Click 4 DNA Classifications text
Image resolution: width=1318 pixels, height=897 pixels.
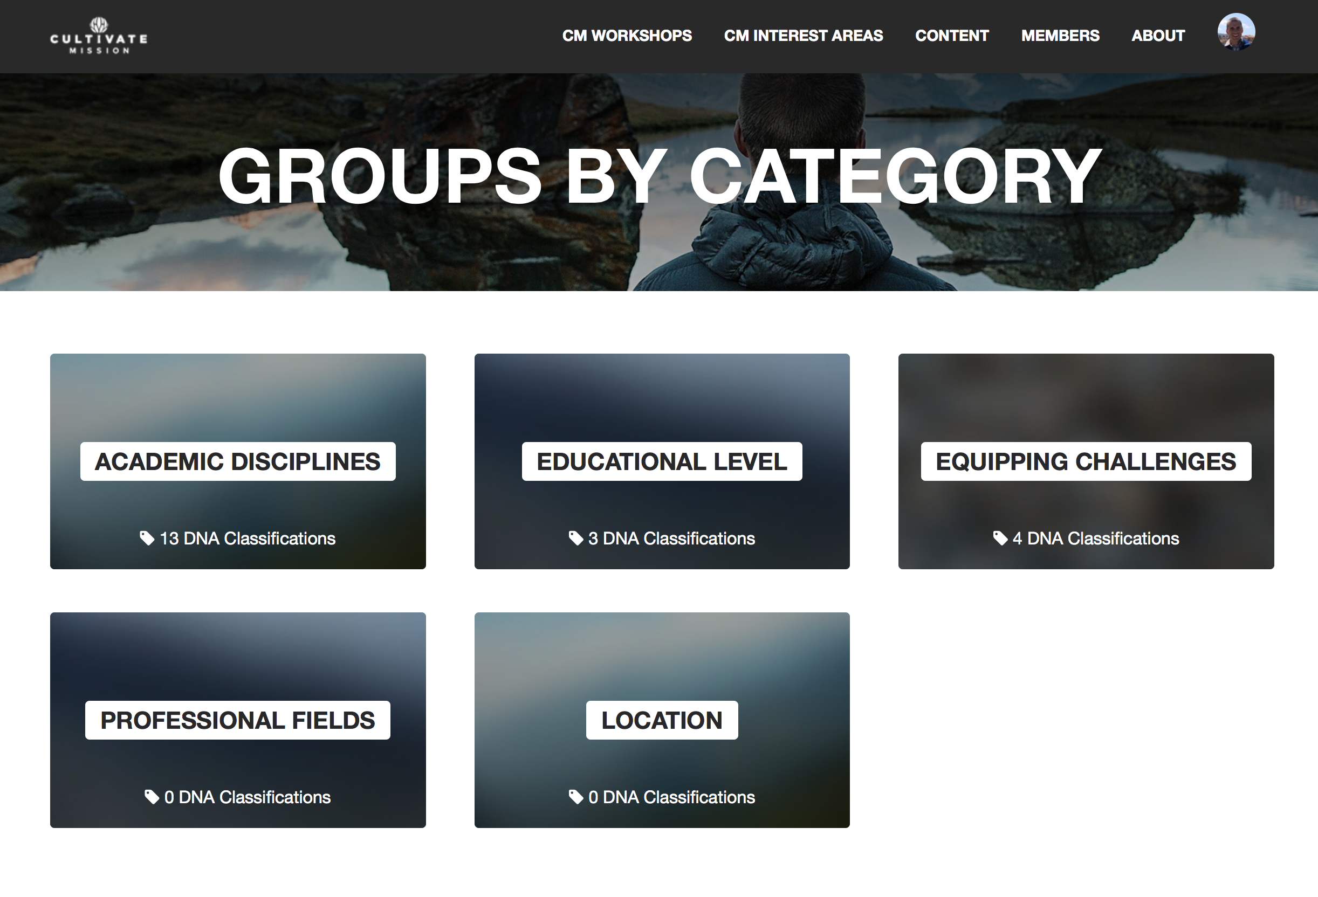(x=1096, y=538)
